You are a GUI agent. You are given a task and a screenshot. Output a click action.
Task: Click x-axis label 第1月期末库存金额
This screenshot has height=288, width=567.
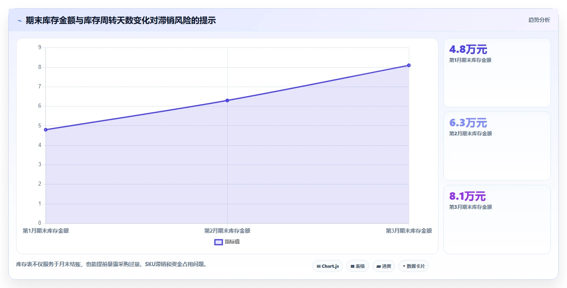(45, 231)
